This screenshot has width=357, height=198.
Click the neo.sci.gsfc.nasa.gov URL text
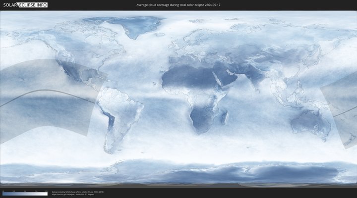[x=63, y=195]
